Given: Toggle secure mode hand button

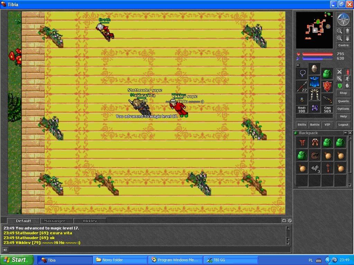Looking at the screenshot, I should click(x=347, y=86).
